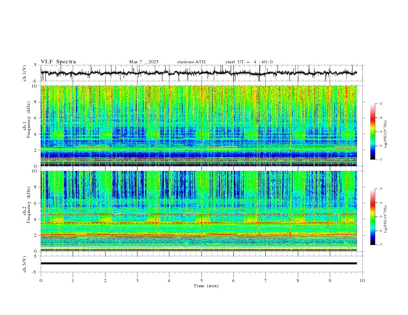Click time-axis tick label "10"
Screen dimensions: 408x315
point(362,281)
